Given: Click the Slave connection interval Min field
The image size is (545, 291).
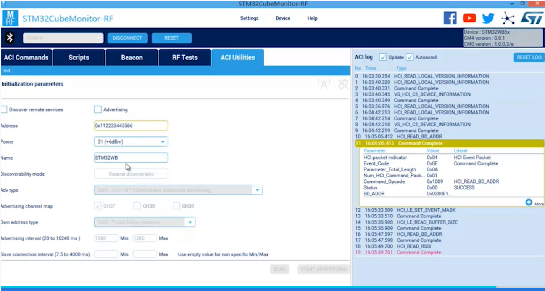Looking at the screenshot, I should [106, 254].
